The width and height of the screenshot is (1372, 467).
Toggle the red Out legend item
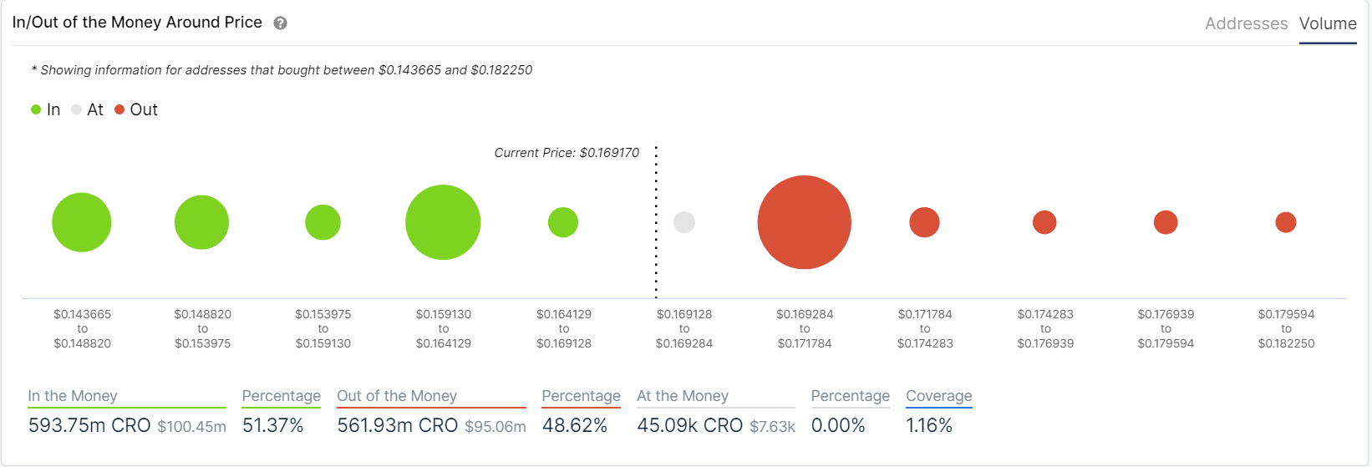coord(136,109)
